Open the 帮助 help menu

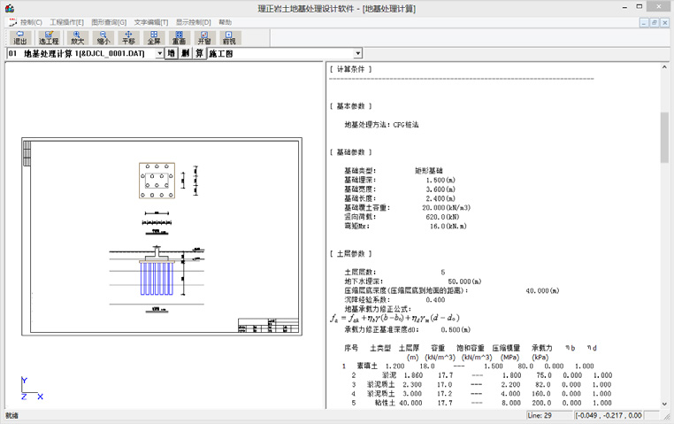225,22
